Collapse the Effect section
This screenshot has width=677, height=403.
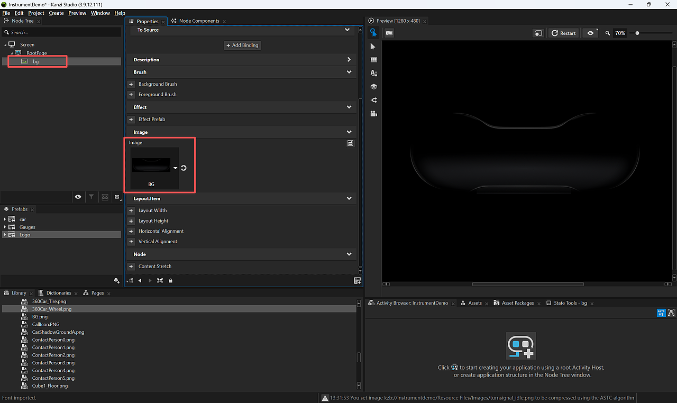(349, 107)
